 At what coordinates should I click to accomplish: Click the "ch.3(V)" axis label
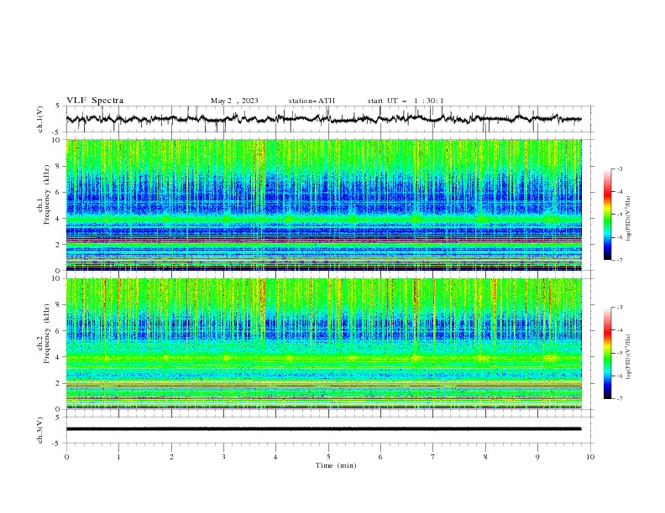(x=40, y=430)
